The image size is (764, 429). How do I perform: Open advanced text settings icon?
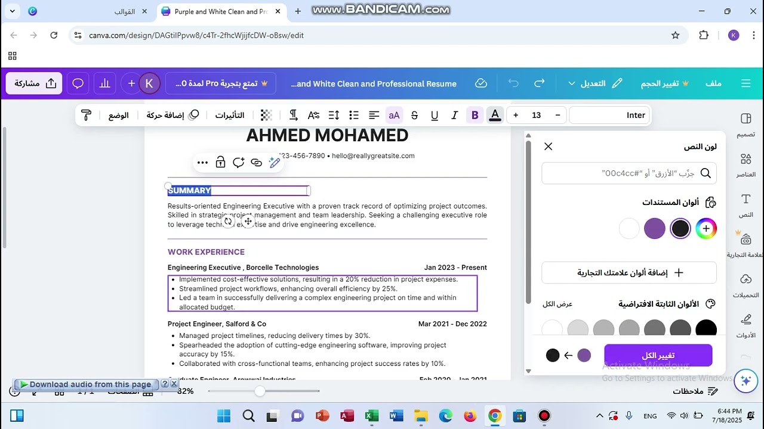(313, 115)
